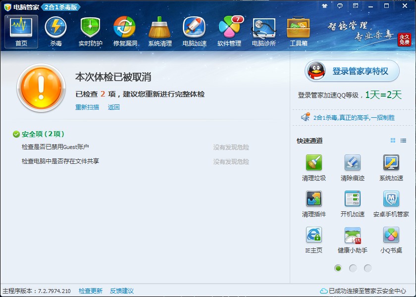Maximize the 电脑管家 window
The height and width of the screenshot is (297, 416).
click(387, 6)
